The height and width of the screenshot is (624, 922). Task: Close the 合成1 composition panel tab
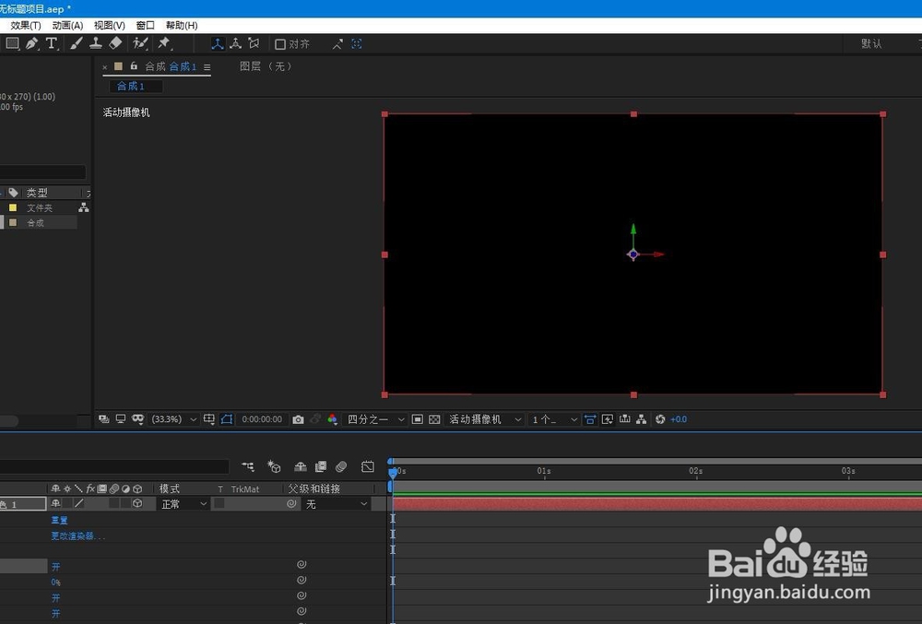(105, 67)
